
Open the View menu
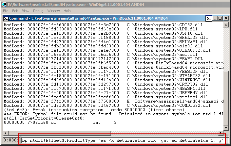pyautogui.click(x=26, y=11)
